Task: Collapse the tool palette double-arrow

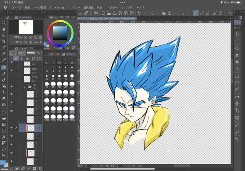Action: point(1,12)
